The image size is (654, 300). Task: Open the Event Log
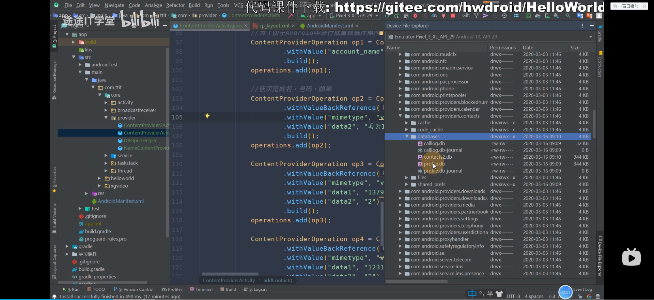tap(582, 289)
